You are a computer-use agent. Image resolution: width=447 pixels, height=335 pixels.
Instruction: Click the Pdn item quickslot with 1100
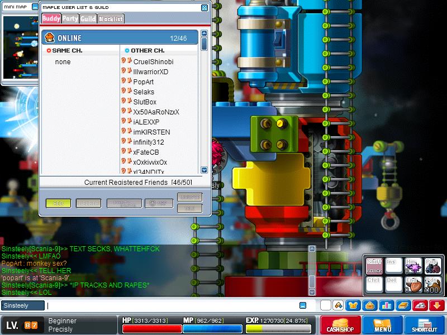pos(432,284)
